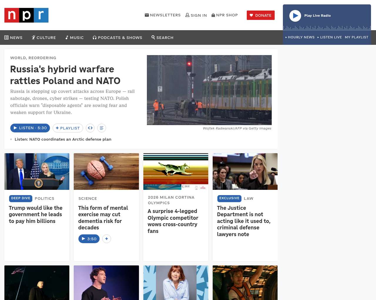Click the Law category label

[249, 198]
